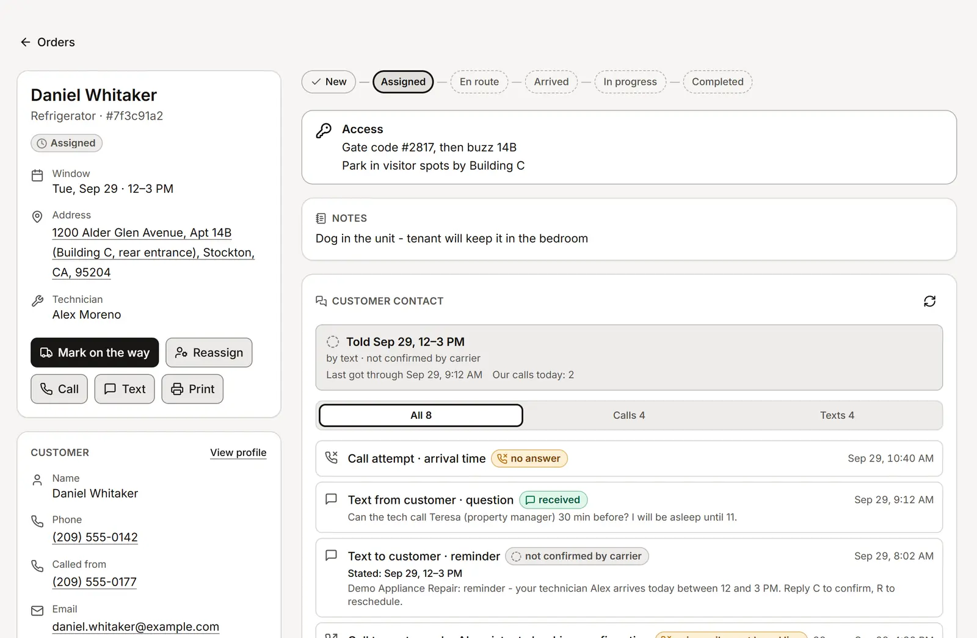The width and height of the screenshot is (977, 638).
Task: Click the message icon on Text to customer row
Action: (x=332, y=555)
